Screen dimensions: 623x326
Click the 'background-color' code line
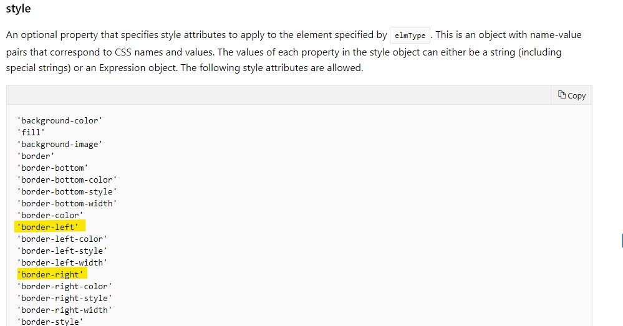(60, 120)
